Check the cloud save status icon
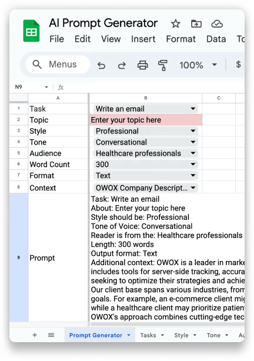Screen dimensions: 254x361 click(217, 24)
